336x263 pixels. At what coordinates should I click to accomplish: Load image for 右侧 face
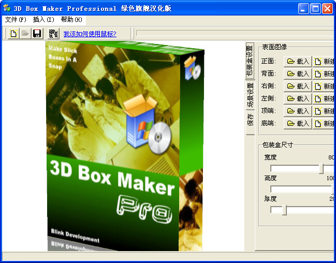click(x=298, y=86)
